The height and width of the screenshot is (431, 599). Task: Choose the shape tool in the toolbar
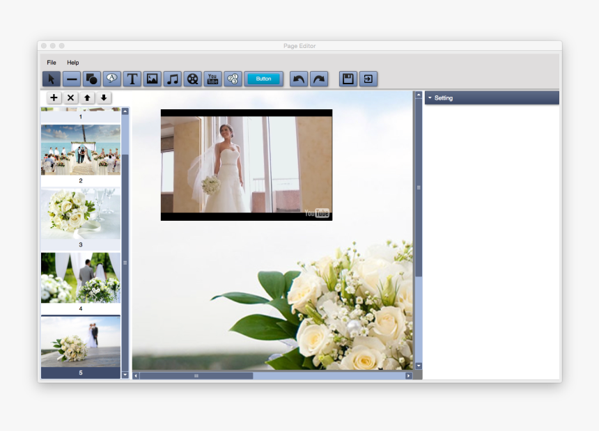point(91,79)
